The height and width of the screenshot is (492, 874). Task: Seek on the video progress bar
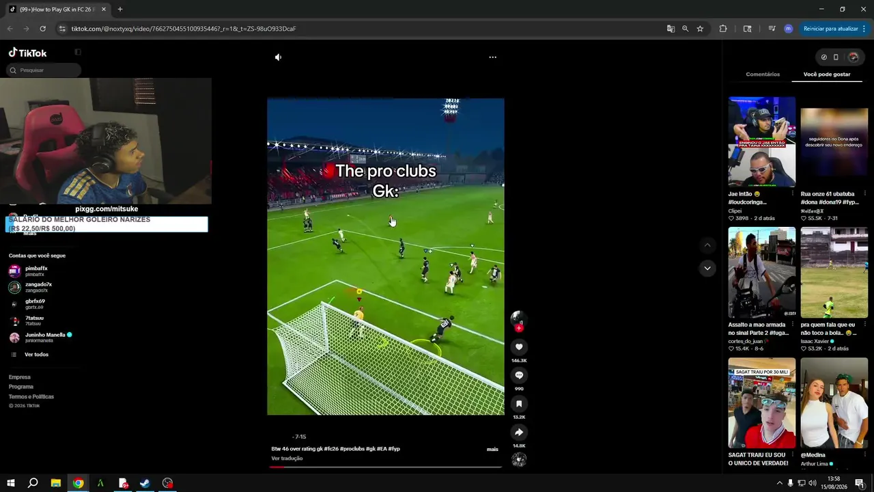click(x=386, y=467)
